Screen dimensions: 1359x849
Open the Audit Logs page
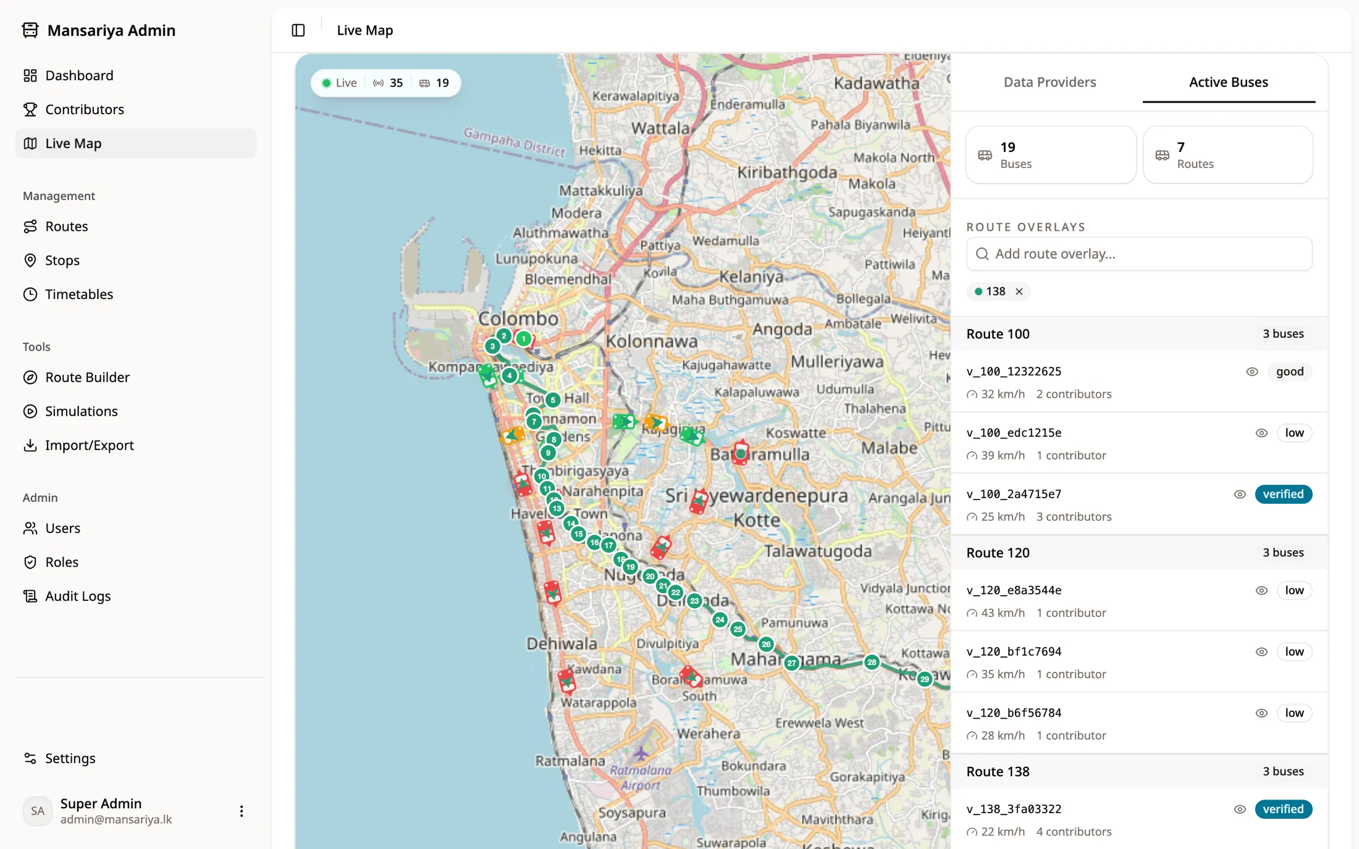point(135,596)
